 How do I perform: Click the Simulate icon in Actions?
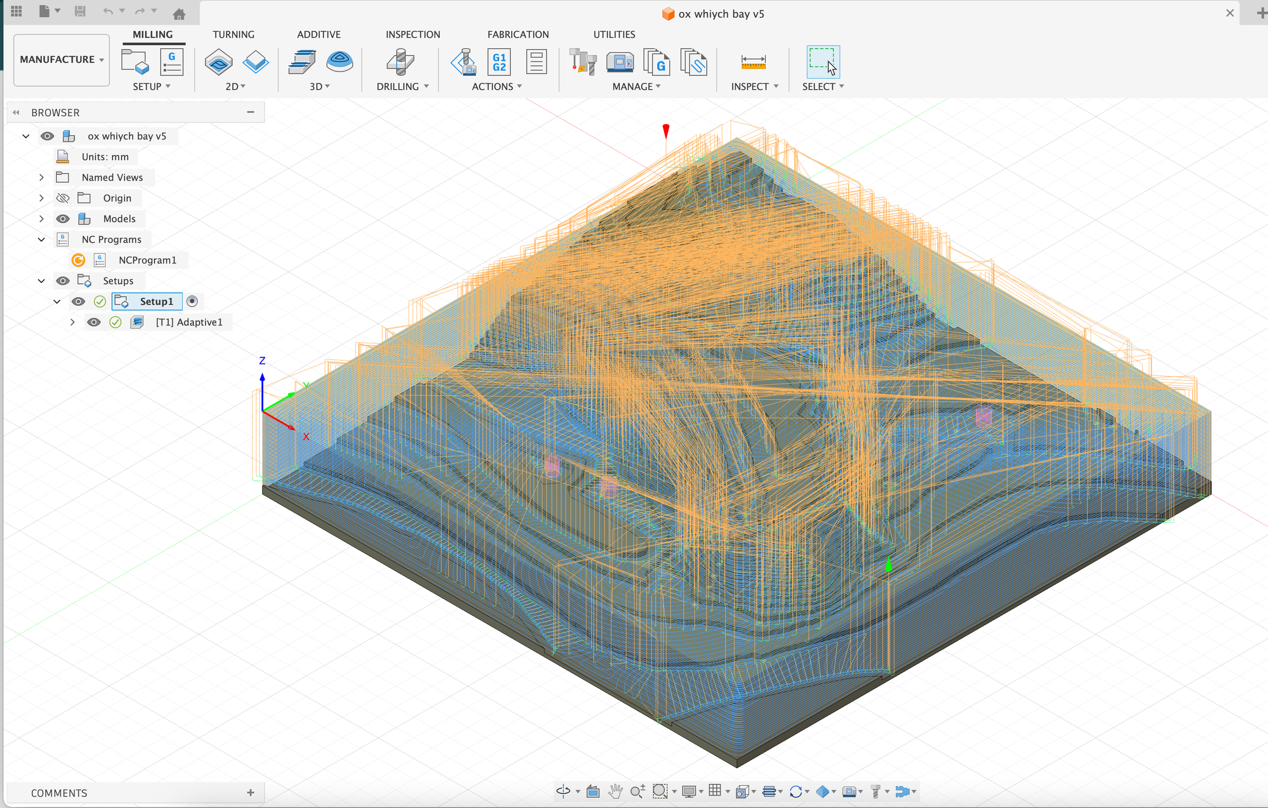point(464,62)
